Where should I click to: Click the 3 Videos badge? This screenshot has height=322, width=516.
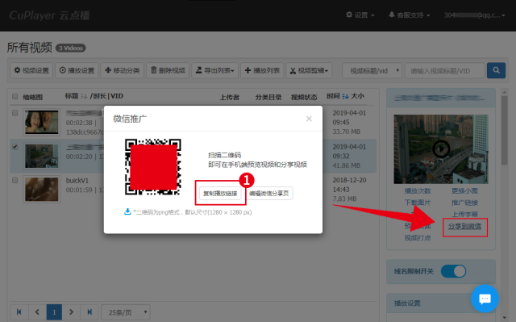71,48
